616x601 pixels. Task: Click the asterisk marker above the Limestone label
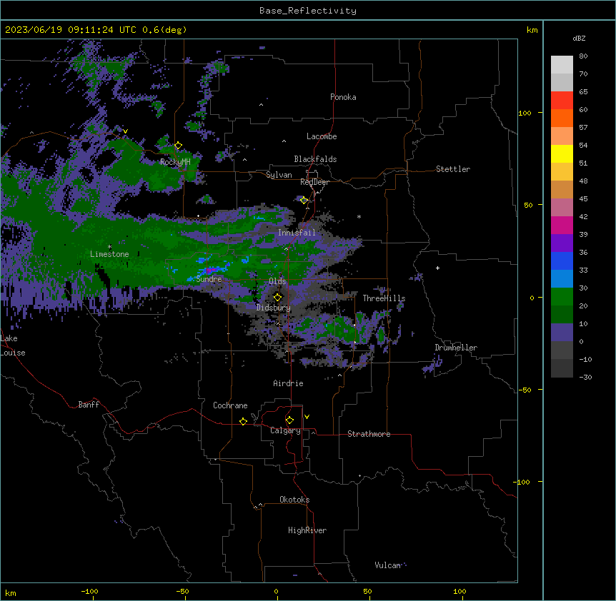(x=109, y=247)
